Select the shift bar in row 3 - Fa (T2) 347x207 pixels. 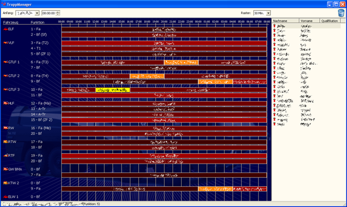click(x=164, y=43)
